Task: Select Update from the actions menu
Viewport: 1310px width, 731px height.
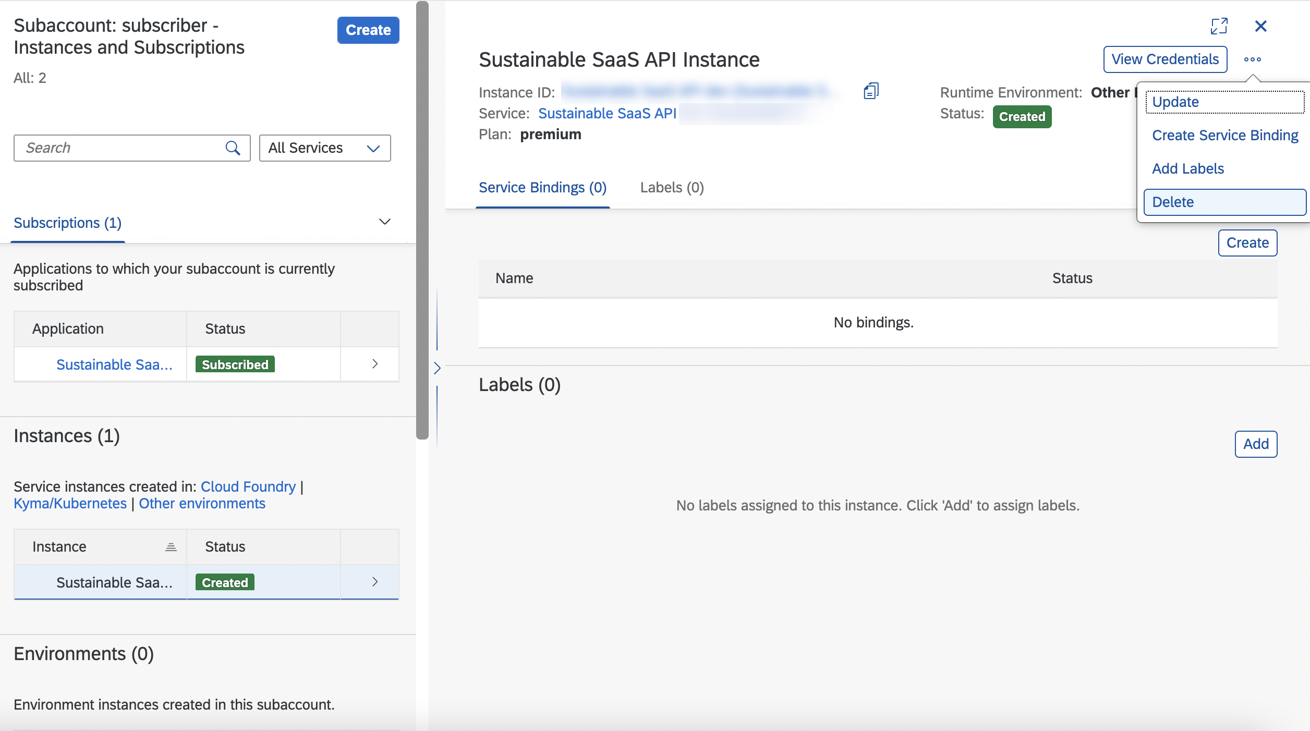Action: pyautogui.click(x=1225, y=102)
